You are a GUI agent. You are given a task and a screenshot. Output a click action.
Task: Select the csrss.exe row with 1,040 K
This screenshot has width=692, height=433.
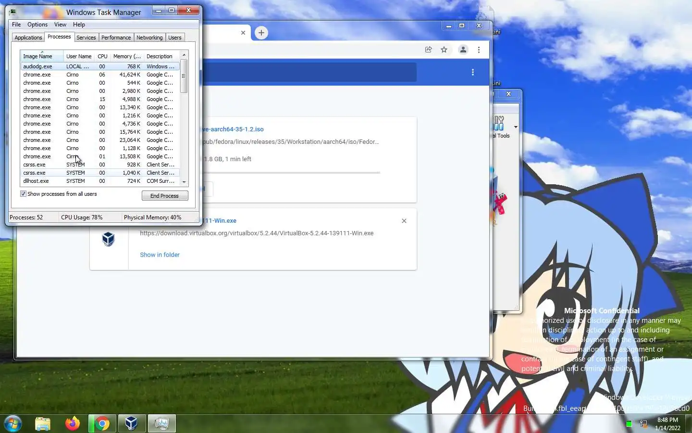100,173
